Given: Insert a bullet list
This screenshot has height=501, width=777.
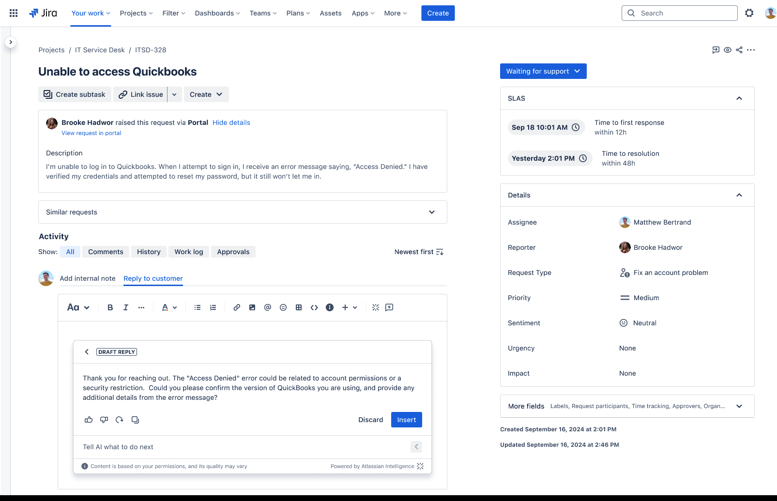Looking at the screenshot, I should [198, 307].
